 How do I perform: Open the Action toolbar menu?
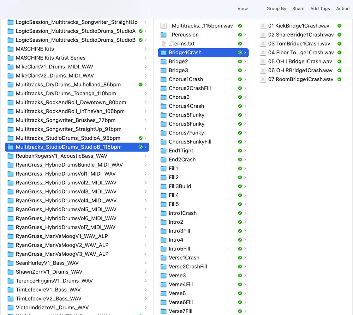[342, 8]
